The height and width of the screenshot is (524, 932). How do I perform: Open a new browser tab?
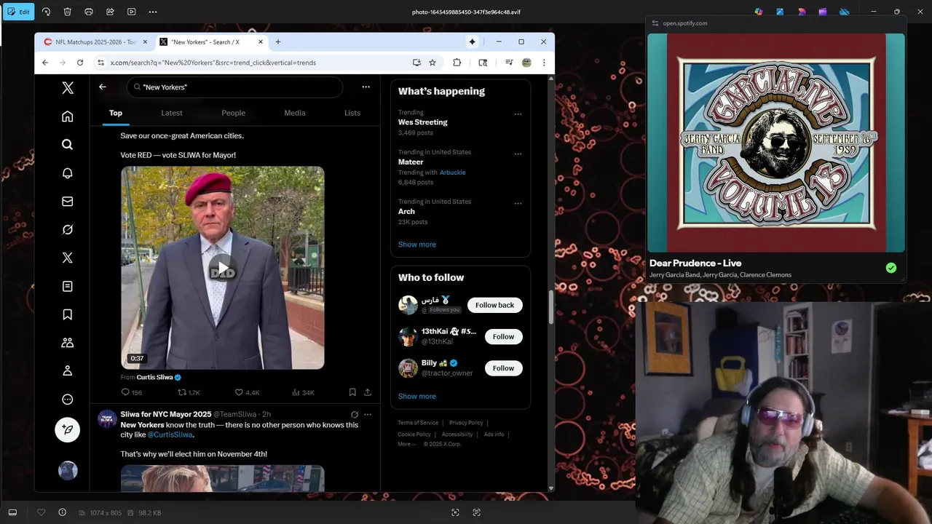point(277,41)
